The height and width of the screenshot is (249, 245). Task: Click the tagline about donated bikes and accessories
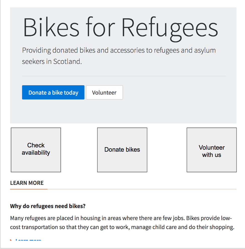[x=119, y=56]
